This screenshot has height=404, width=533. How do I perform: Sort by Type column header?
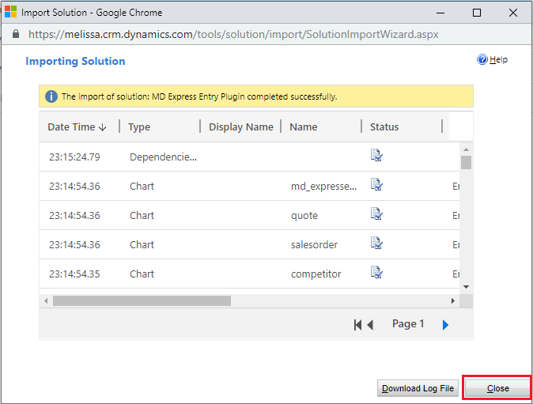coord(139,126)
